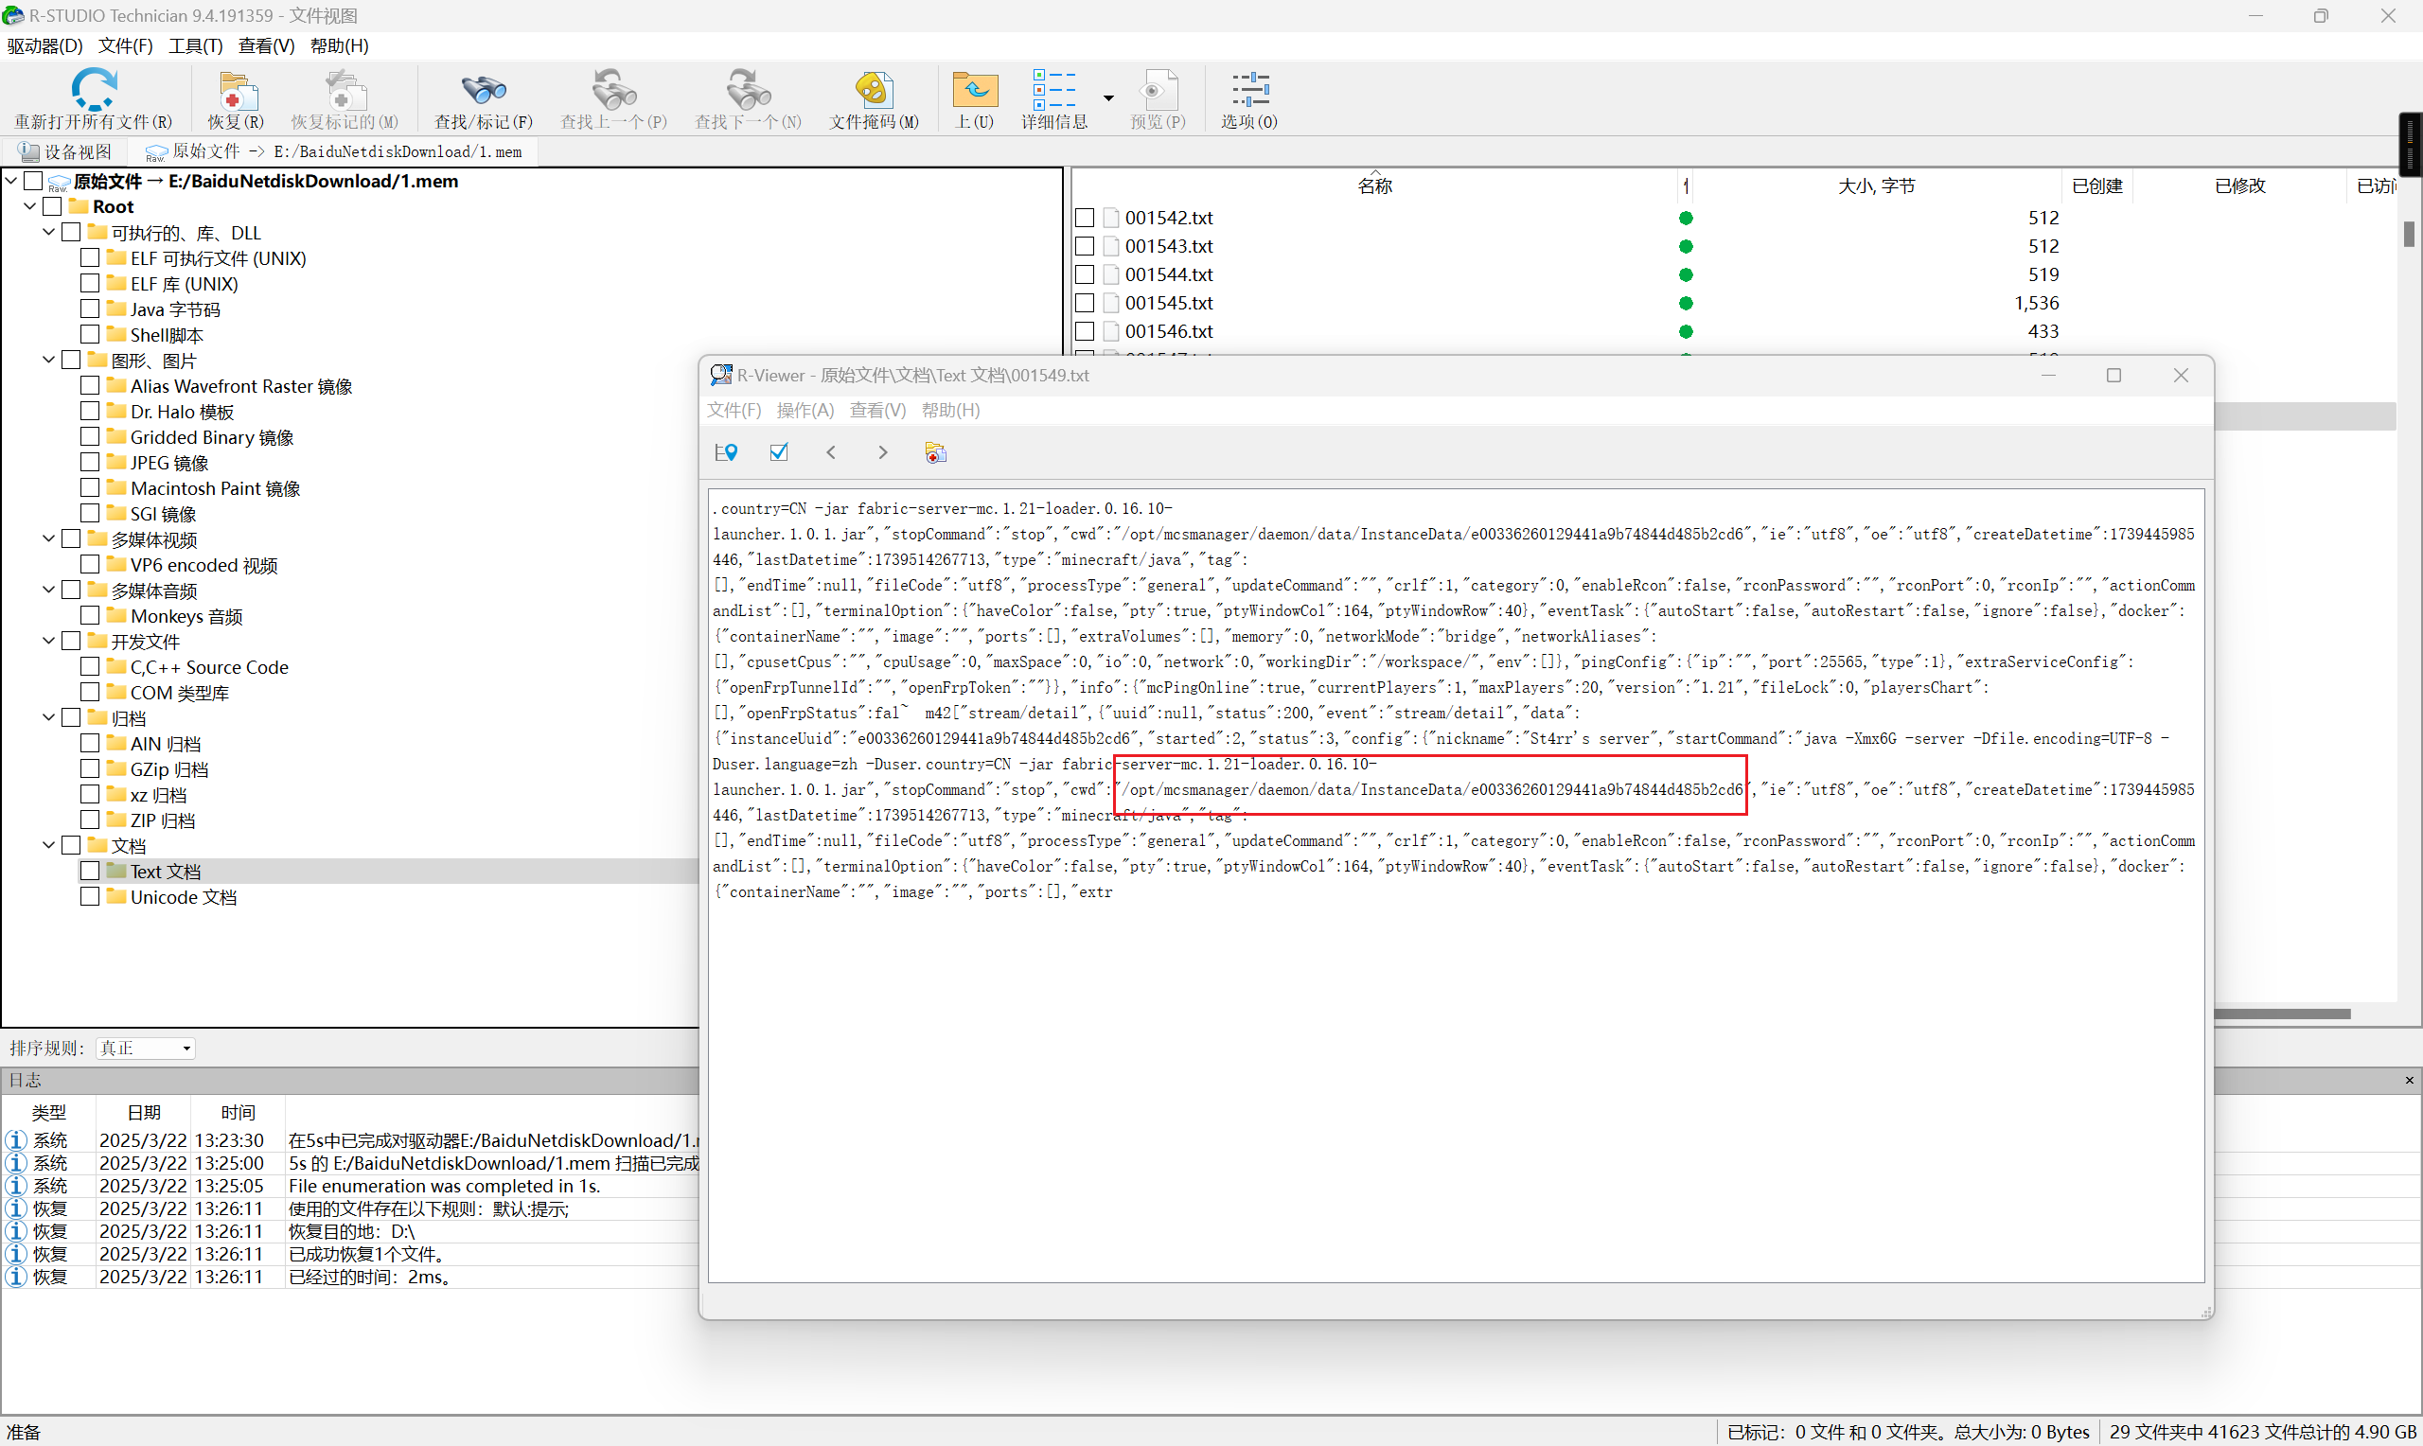Collapse the Root tree node
The image size is (2423, 1446).
tap(30, 206)
